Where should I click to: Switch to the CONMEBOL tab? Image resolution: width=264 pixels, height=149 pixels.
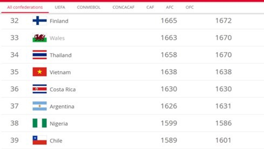click(x=88, y=7)
